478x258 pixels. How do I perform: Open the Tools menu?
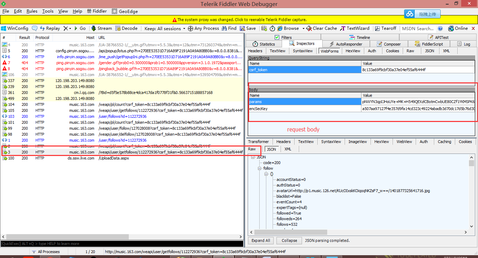point(48,11)
